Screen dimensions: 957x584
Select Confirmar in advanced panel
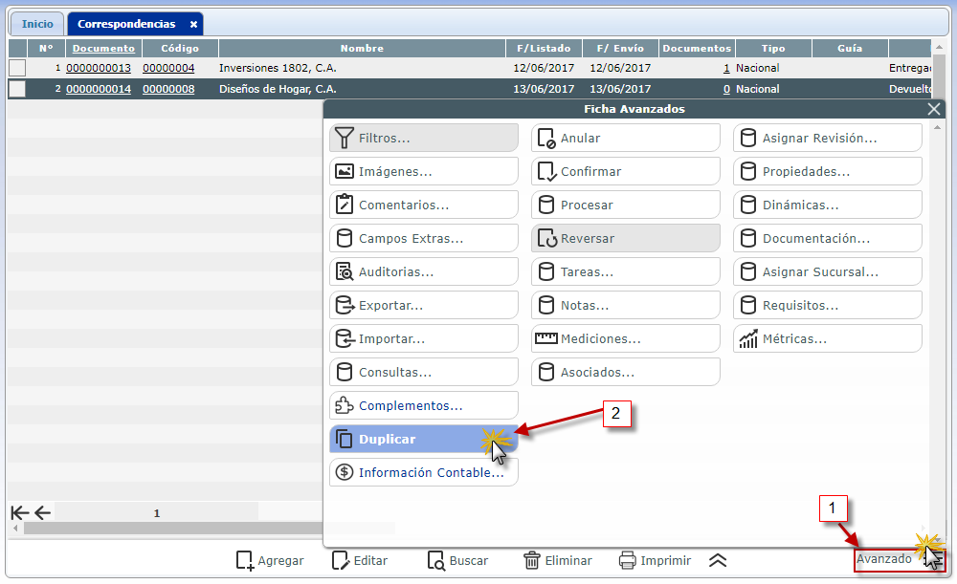[626, 171]
